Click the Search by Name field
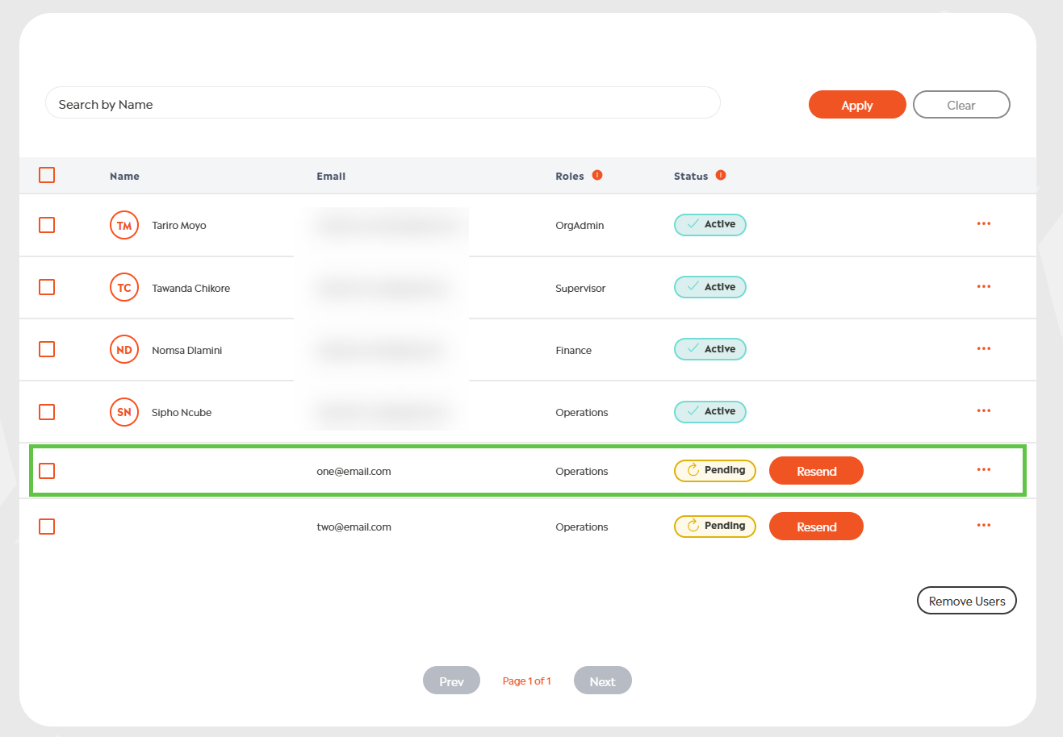 (x=383, y=104)
